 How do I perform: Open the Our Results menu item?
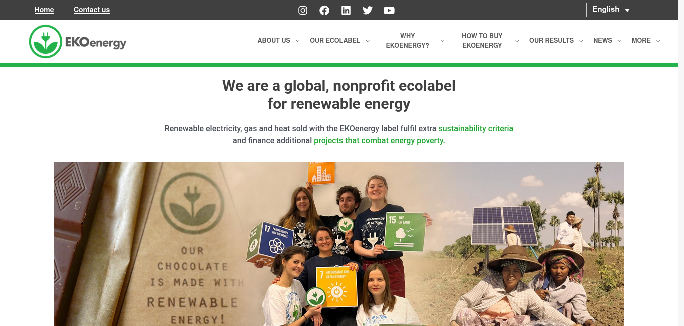tap(551, 41)
